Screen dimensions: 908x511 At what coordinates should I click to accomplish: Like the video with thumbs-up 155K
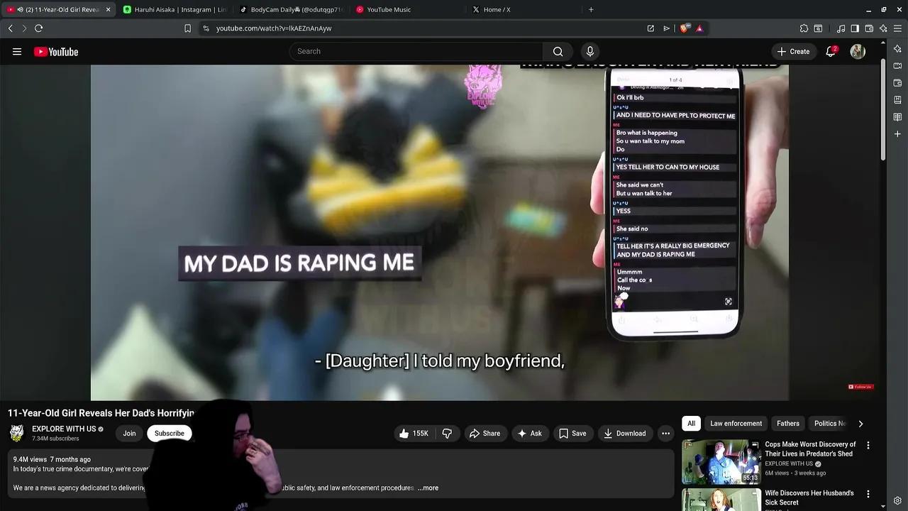(x=414, y=434)
